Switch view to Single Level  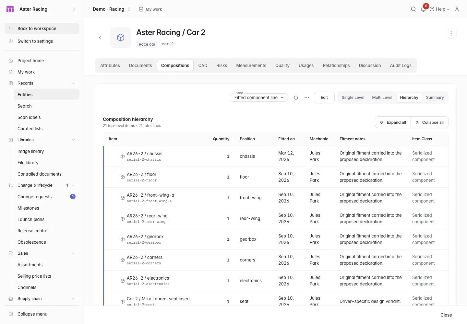click(x=353, y=98)
